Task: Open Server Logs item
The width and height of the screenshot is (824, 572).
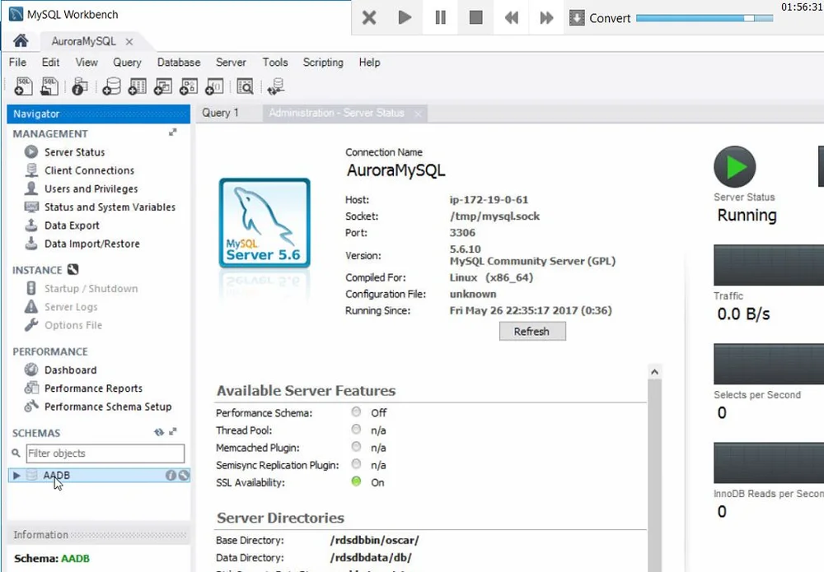Action: [x=70, y=307]
